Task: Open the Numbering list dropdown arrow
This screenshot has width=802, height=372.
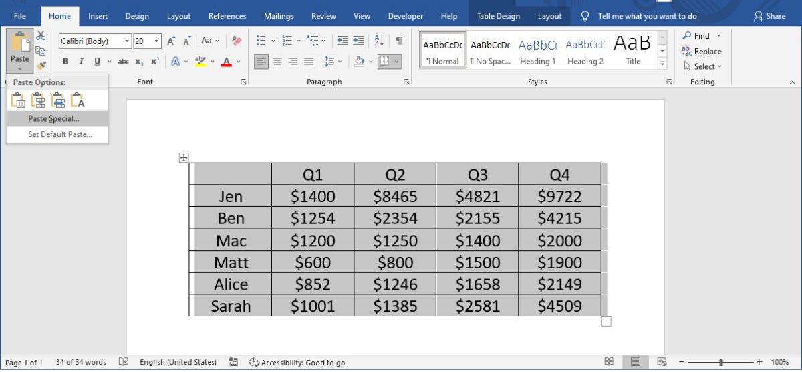Action: pos(298,41)
